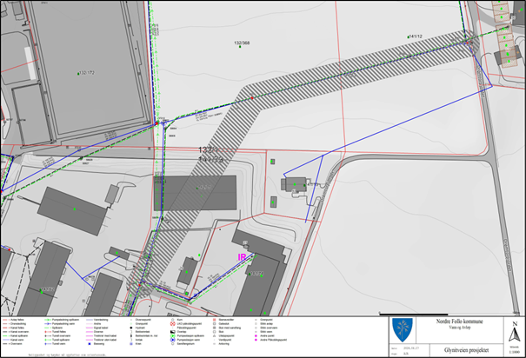Click the Nordre Follo kommune title text

pos(460,320)
